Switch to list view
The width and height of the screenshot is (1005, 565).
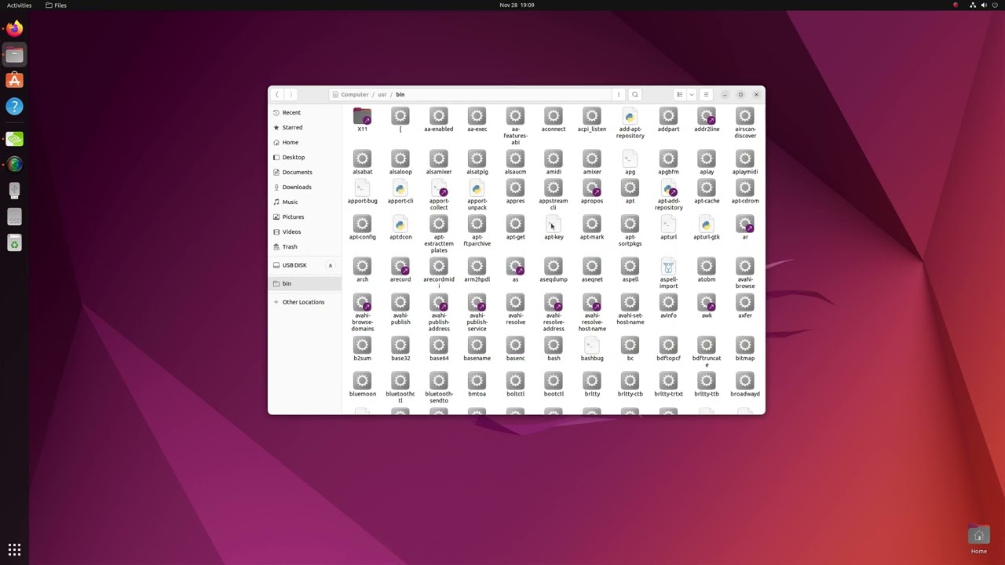[x=679, y=94]
